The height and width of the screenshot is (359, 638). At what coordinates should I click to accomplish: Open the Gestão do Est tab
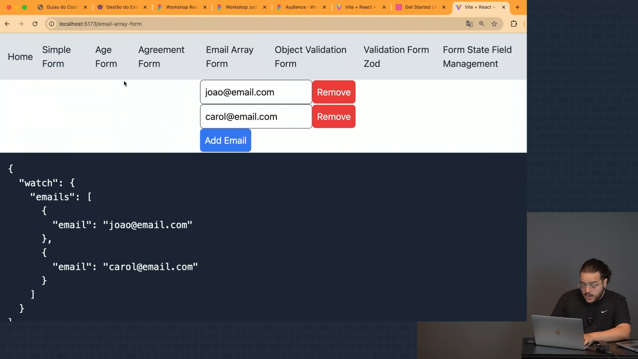(121, 7)
